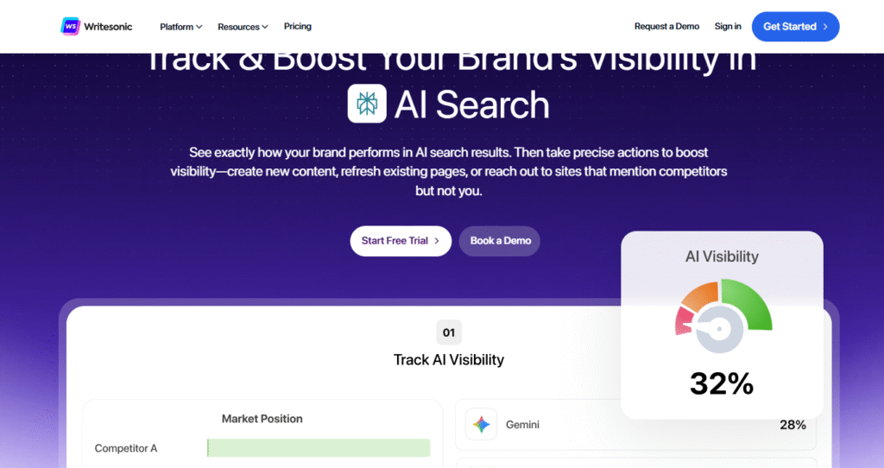Image resolution: width=884 pixels, height=468 pixels.
Task: Click the chevron in Start Free Trial
Action: 438,241
